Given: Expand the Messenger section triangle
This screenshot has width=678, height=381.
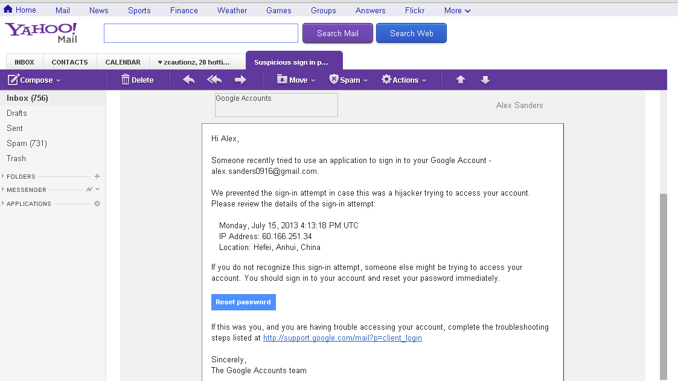Looking at the screenshot, I should pos(3,190).
